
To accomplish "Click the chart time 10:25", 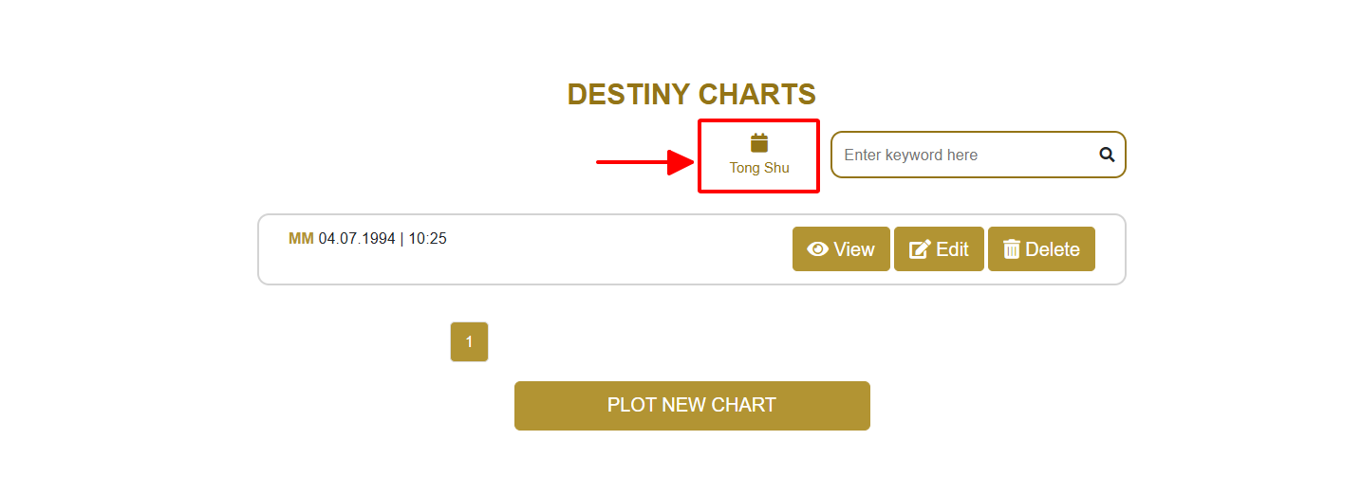I will tap(427, 239).
